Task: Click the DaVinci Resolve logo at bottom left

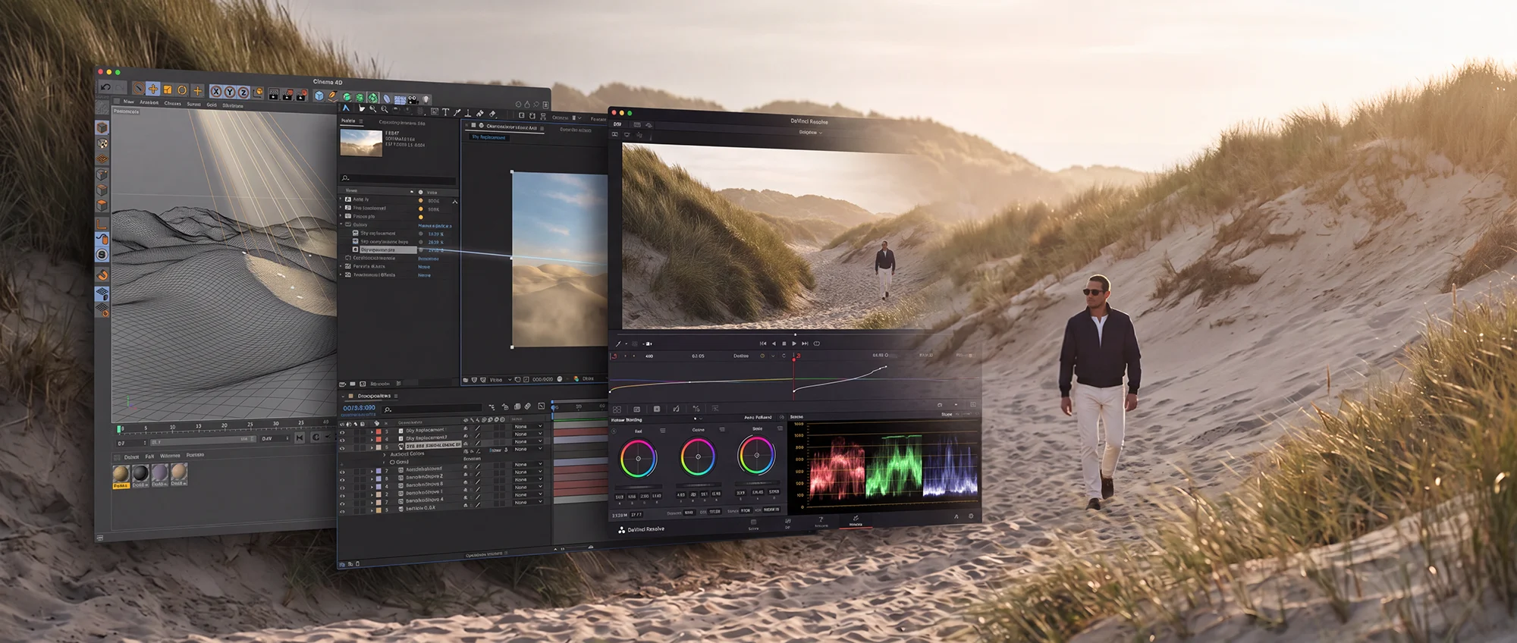Action: (x=621, y=530)
